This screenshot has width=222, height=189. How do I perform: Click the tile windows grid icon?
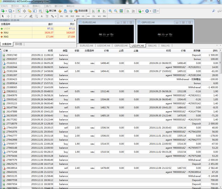pyautogui.click(x=121, y=11)
